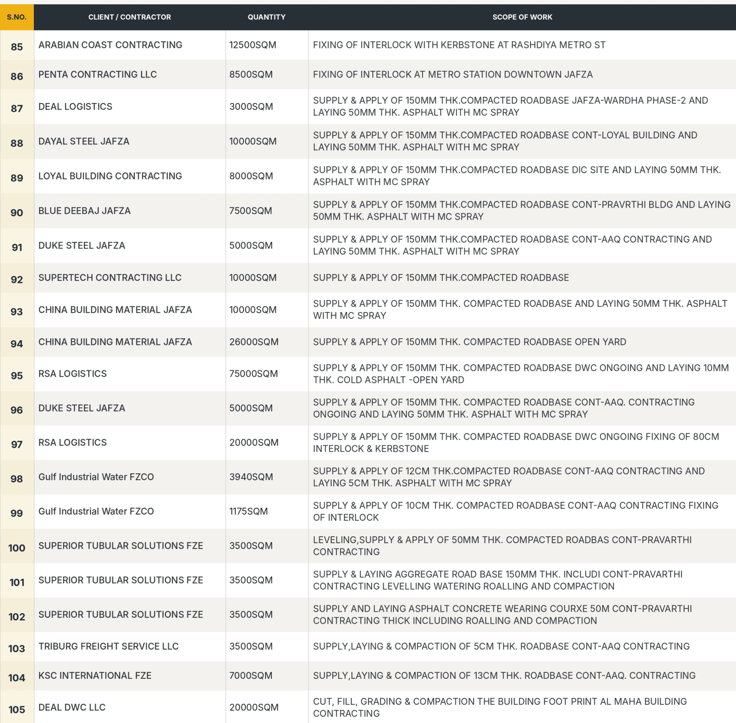This screenshot has height=723, width=736.
Task: Click DUKE STEEL JAFZA in row 91
Action: (x=82, y=246)
